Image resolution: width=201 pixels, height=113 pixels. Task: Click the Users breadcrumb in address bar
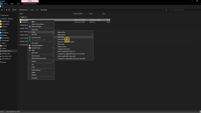click(32, 10)
